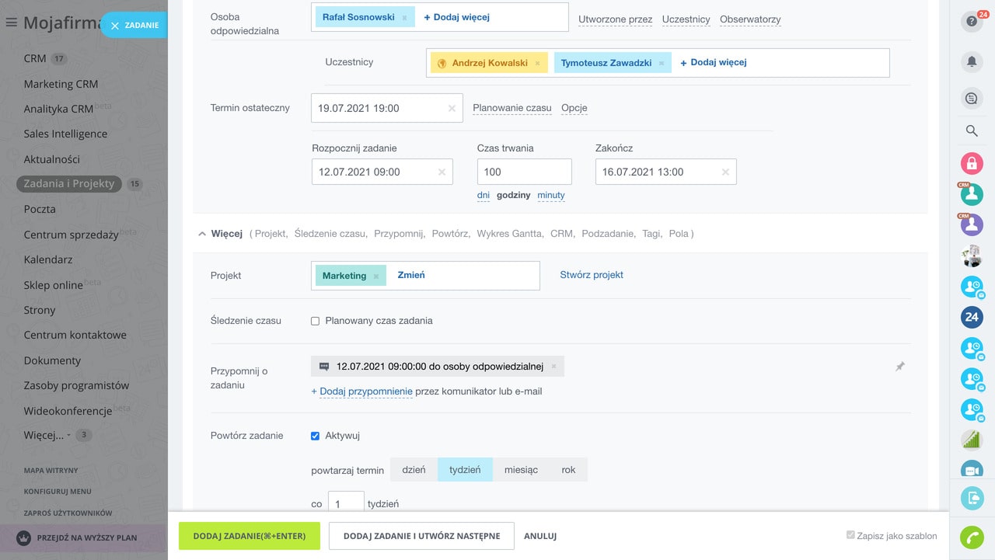This screenshot has height=560, width=995.
Task: Select the miesiąc repeat interval tab
Action: point(521,470)
